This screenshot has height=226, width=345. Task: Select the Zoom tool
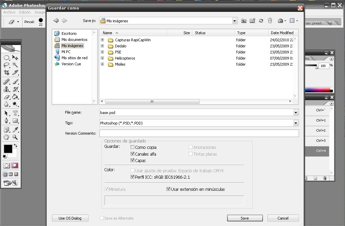click(15, 137)
